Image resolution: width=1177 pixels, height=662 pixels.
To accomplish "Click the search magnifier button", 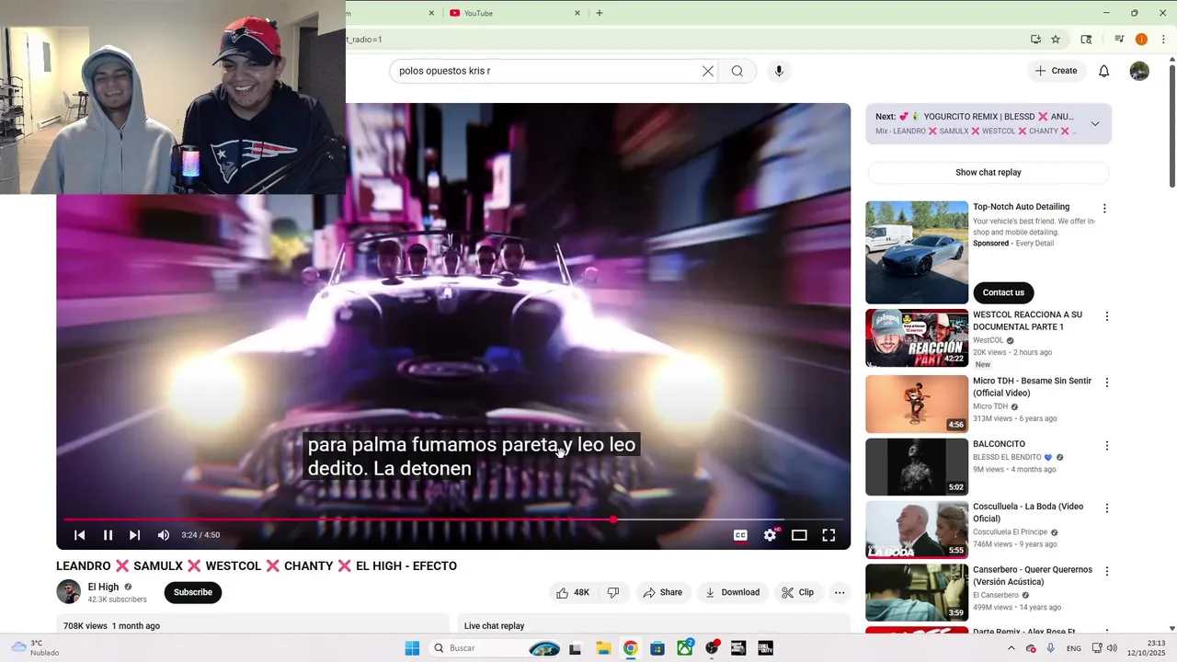I will (737, 71).
